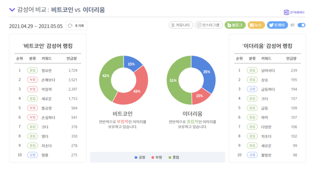
Task: Click 43% negative slice of 비트코인 donut
Action: point(136,90)
